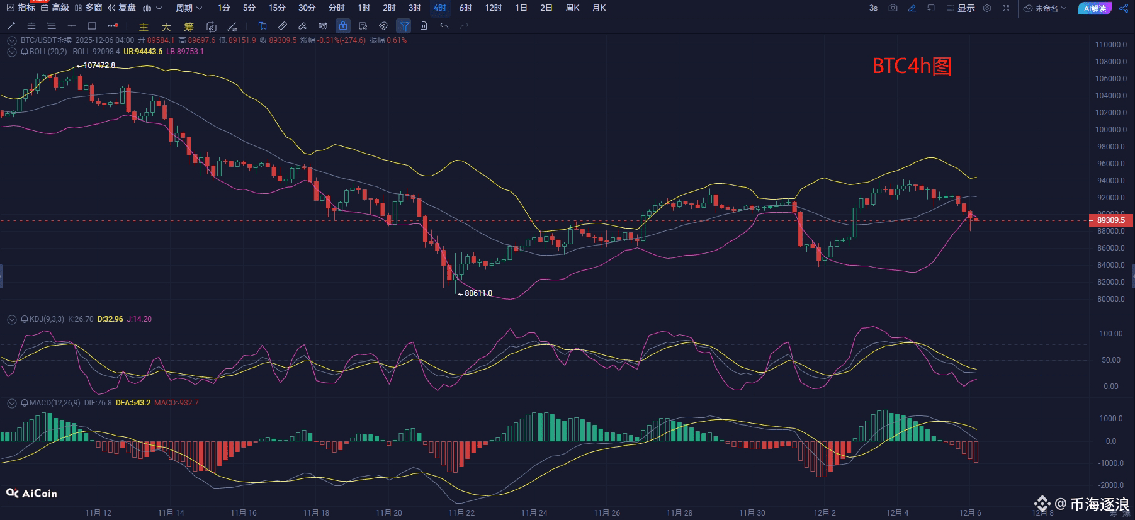Toggle the blue pencil drawing mode icon
The image size is (1135, 520).
(x=912, y=8)
